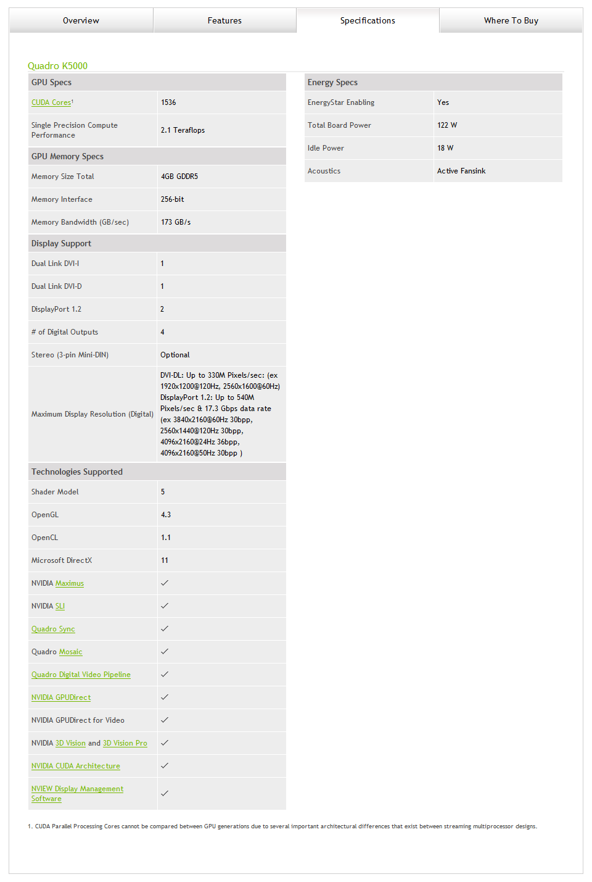Viewport: 592px width, 882px height.
Task: Click NVIEW Display Management Software link
Action: 77,789
